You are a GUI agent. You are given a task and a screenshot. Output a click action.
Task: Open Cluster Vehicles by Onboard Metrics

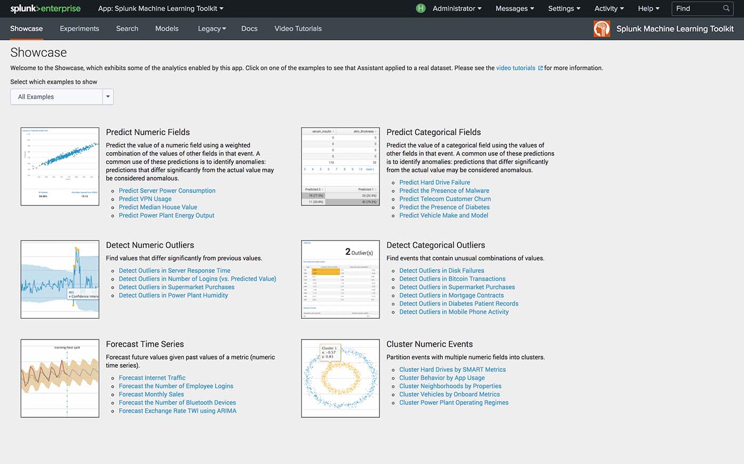click(x=449, y=394)
